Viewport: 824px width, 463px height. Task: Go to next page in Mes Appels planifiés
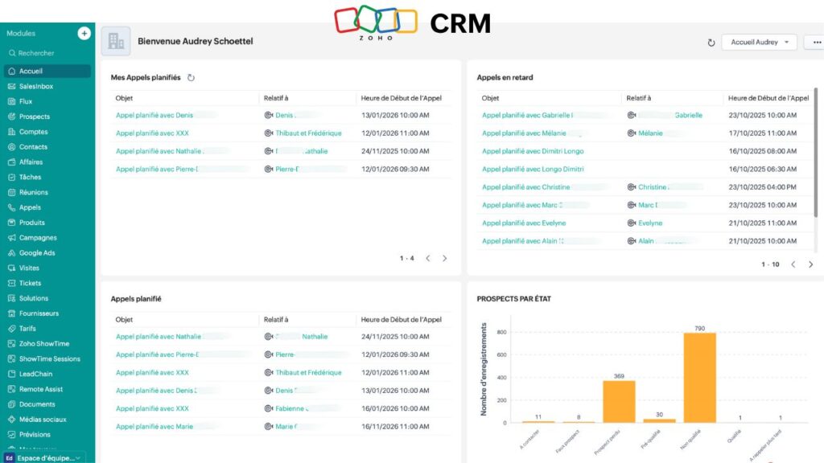[444, 258]
